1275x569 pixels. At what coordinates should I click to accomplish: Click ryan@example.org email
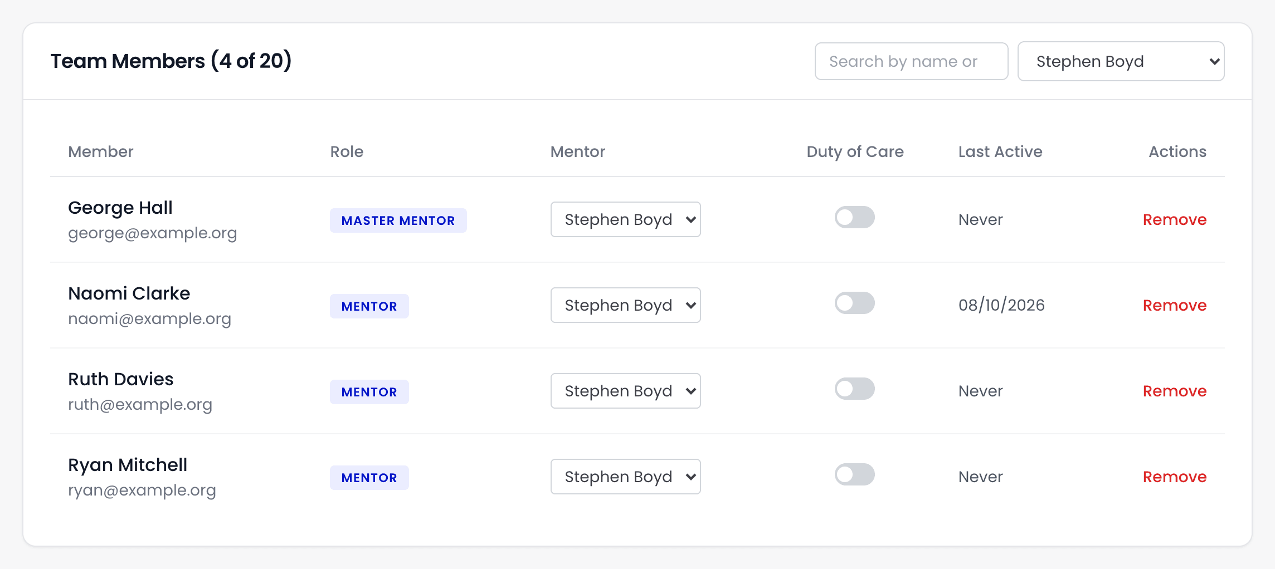[x=142, y=490]
